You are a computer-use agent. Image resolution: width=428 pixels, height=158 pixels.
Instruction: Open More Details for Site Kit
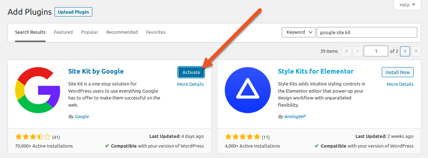[191, 84]
